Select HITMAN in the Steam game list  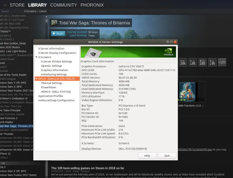[x=5, y=31]
